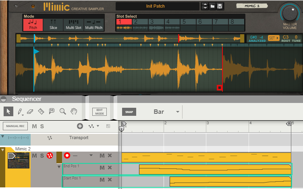Click the Mimic 2 device thumbnail
This screenshot has height=189, width=303.
click(19, 160)
